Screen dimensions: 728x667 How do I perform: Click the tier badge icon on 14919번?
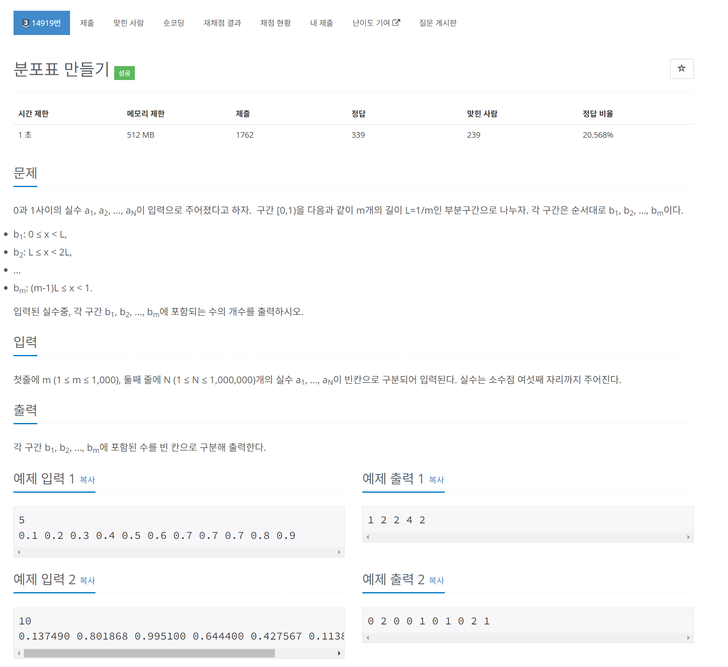click(x=26, y=23)
